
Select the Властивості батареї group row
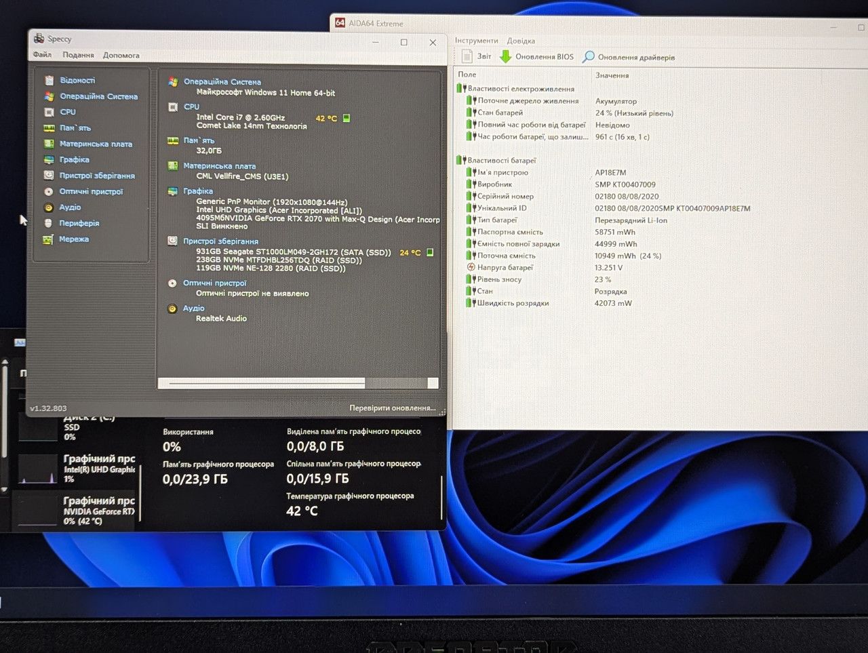click(496, 161)
